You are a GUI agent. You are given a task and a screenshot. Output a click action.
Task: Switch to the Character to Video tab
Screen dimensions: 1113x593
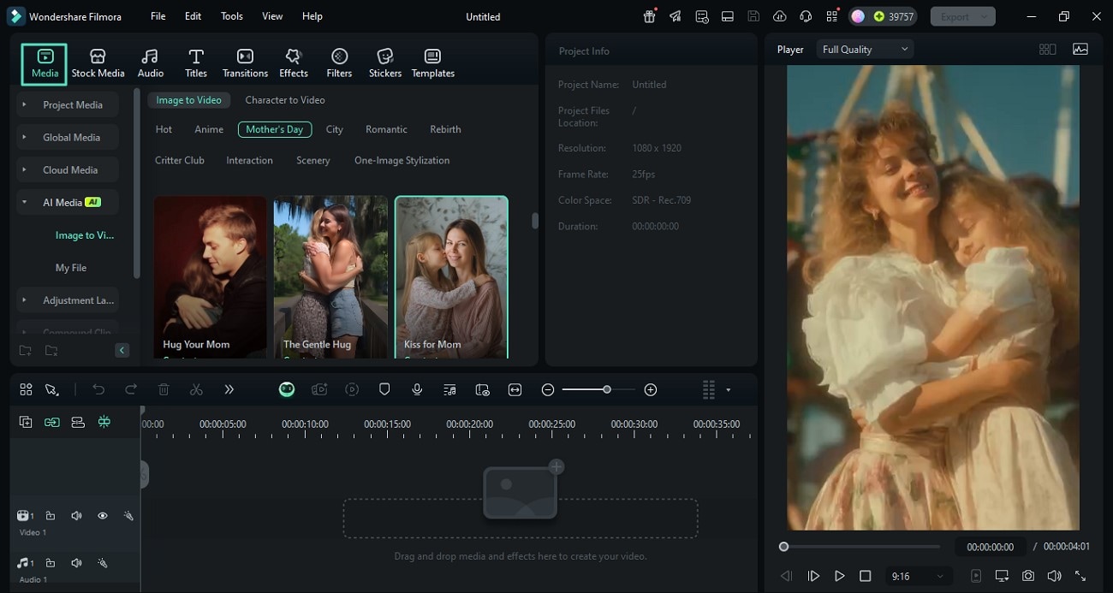point(284,100)
